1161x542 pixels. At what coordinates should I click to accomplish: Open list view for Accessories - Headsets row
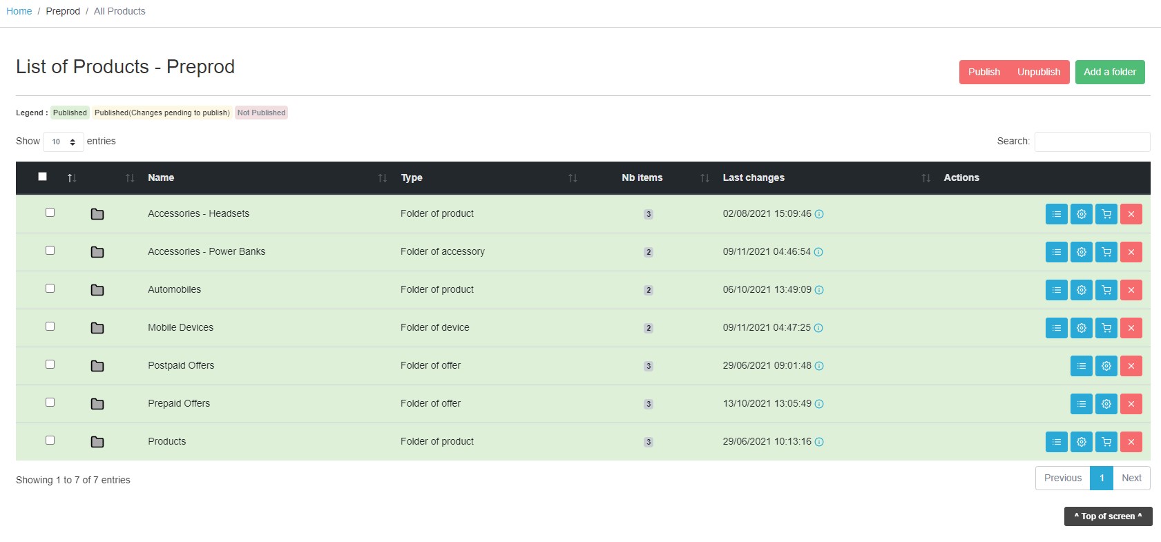click(x=1056, y=214)
